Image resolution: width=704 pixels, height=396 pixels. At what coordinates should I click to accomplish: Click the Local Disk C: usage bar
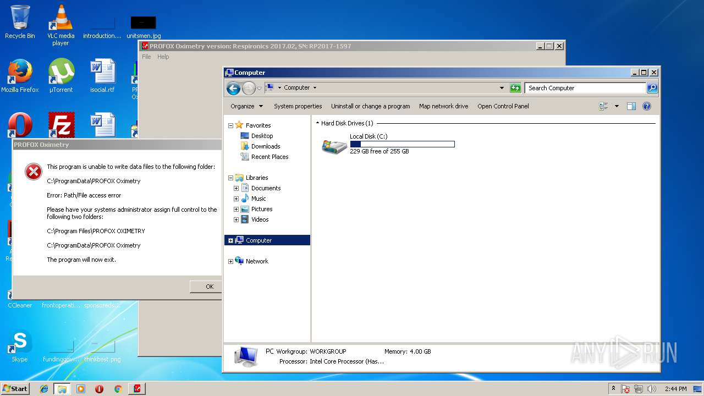tap(402, 144)
